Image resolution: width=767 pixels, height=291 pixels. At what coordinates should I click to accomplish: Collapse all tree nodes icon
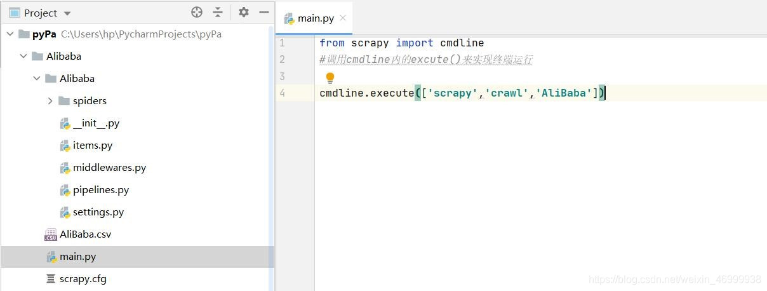coord(218,12)
